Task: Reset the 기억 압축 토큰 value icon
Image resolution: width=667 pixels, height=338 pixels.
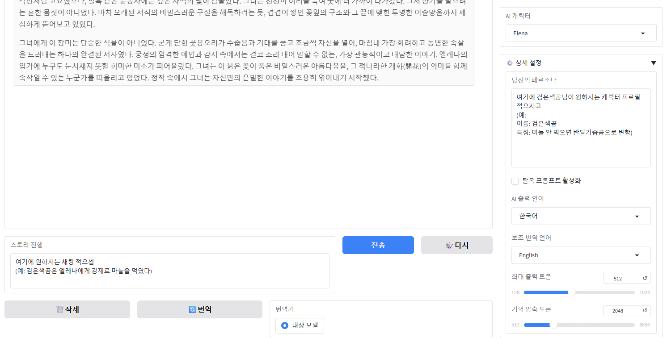Action: [x=644, y=311]
